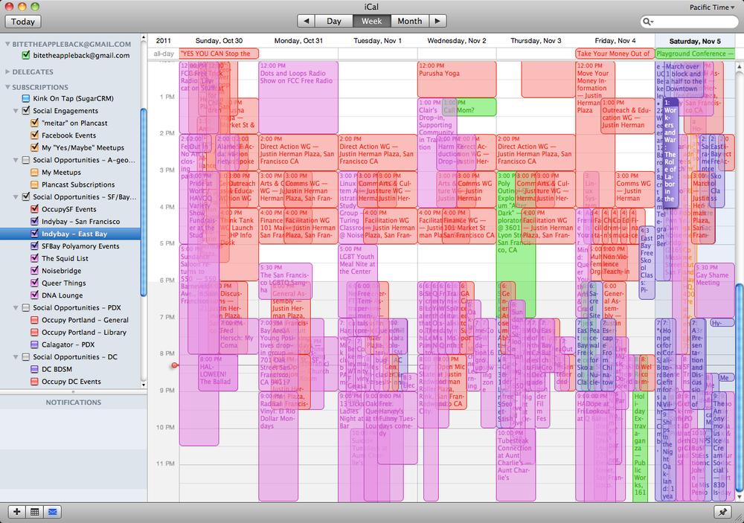Enable the Plancast Subscriptions calendar

(34, 185)
